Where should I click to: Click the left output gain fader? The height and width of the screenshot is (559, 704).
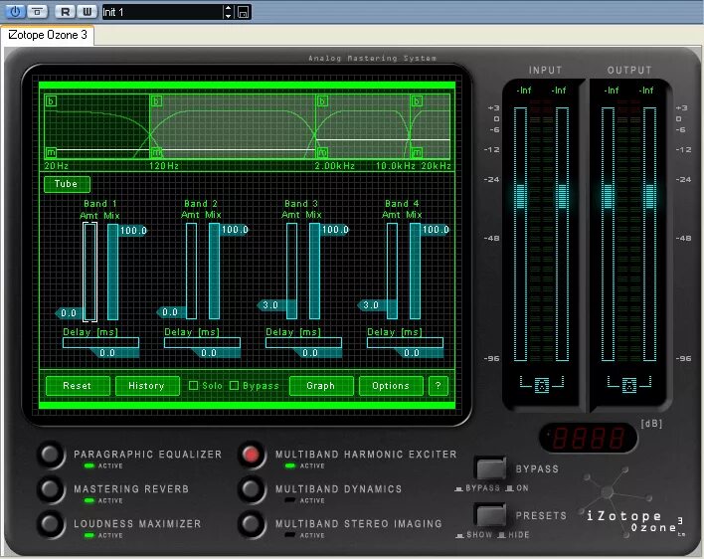coord(608,196)
